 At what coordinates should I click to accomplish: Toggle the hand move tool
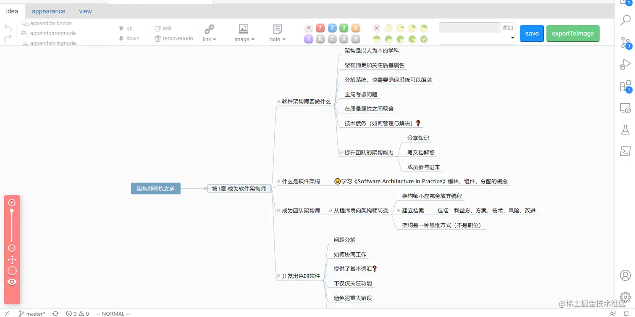pyautogui.click(x=12, y=260)
